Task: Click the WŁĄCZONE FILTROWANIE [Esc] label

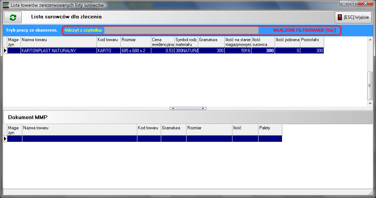Action: tap(304, 30)
